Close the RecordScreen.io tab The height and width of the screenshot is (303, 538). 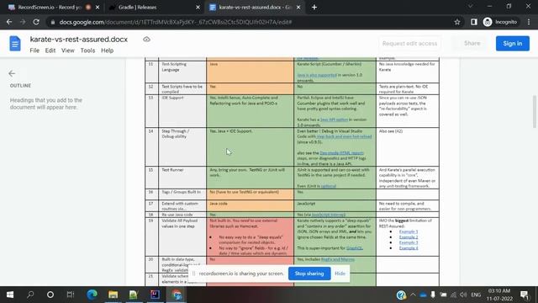[x=98, y=8]
